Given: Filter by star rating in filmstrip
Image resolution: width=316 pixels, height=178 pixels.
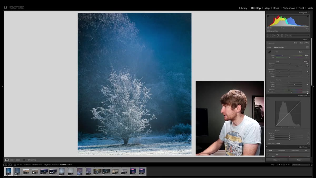Looking at the screenshot, I should pos(284,165).
